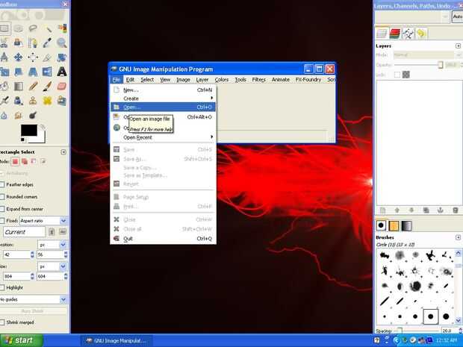
Task: Select the Paintbrush tool
Action: click(47, 86)
